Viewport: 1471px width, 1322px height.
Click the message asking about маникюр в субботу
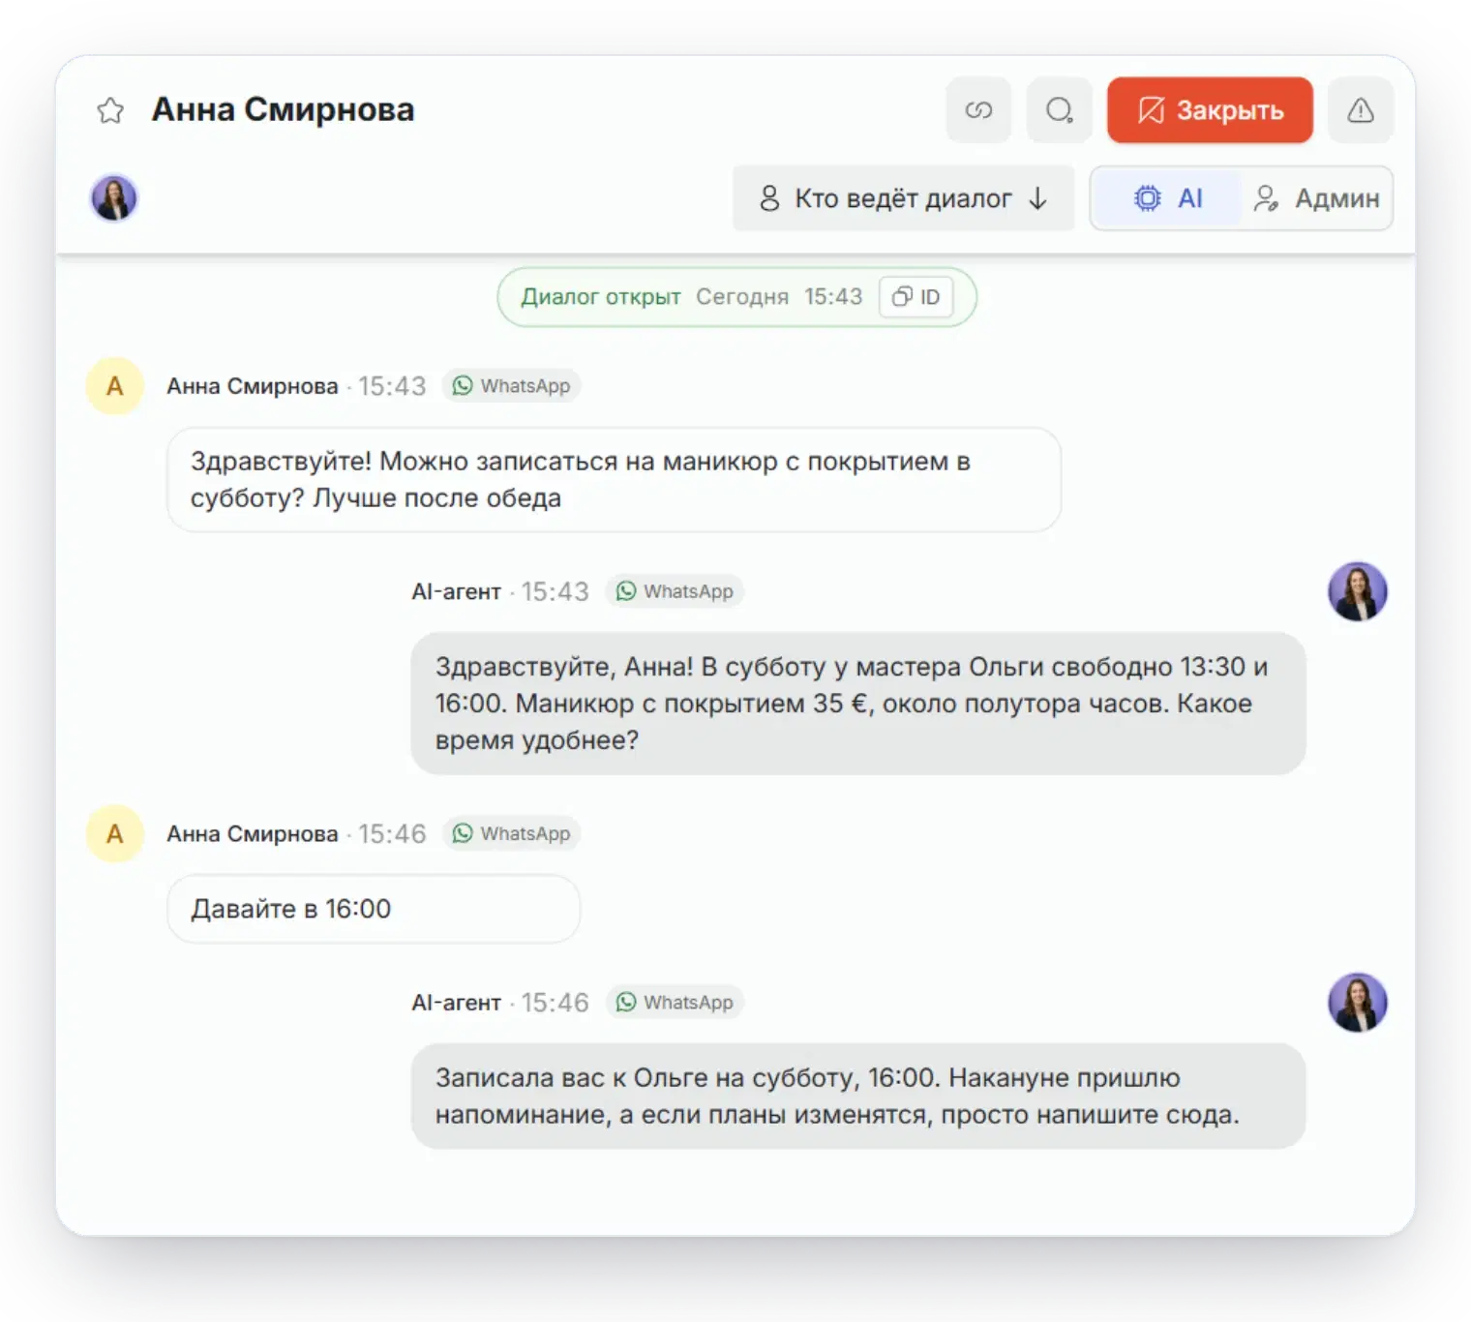(614, 480)
